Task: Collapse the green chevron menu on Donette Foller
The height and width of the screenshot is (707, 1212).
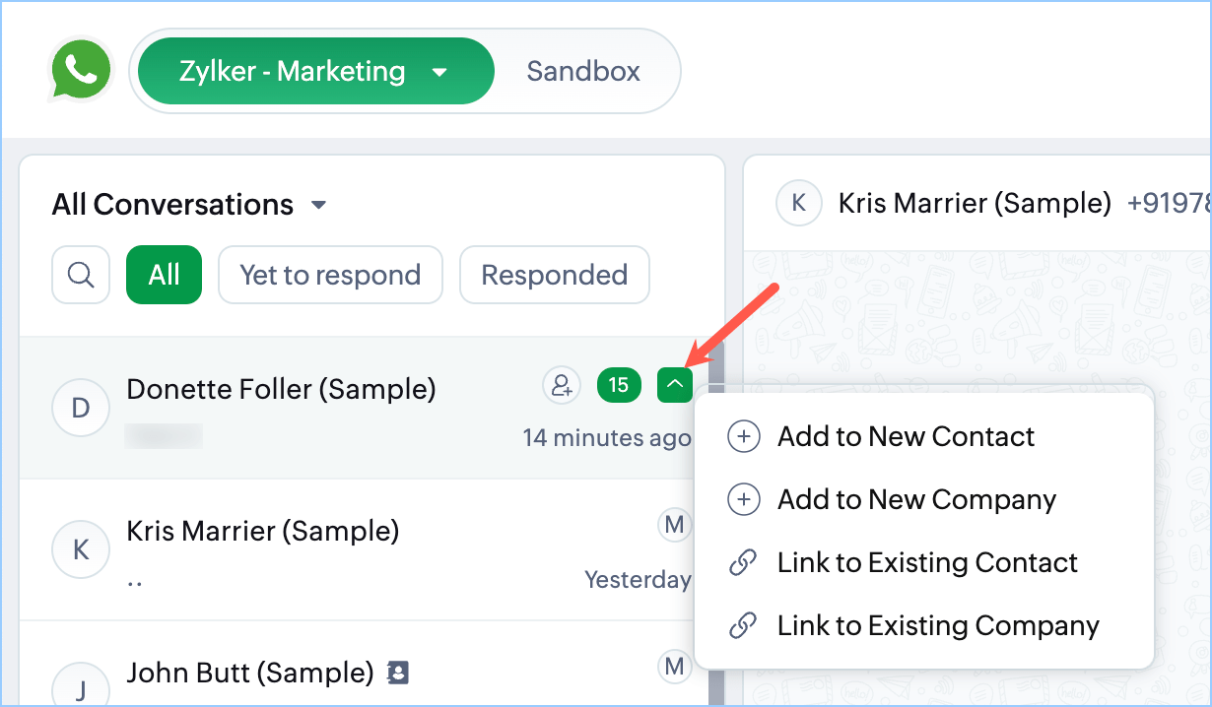Action: (675, 385)
